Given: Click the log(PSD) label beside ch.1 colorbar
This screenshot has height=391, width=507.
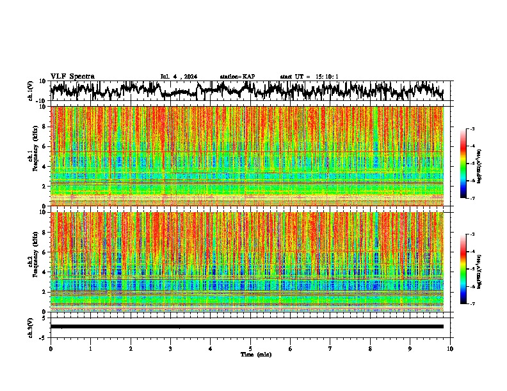Looking at the screenshot, I should pyautogui.click(x=479, y=167).
